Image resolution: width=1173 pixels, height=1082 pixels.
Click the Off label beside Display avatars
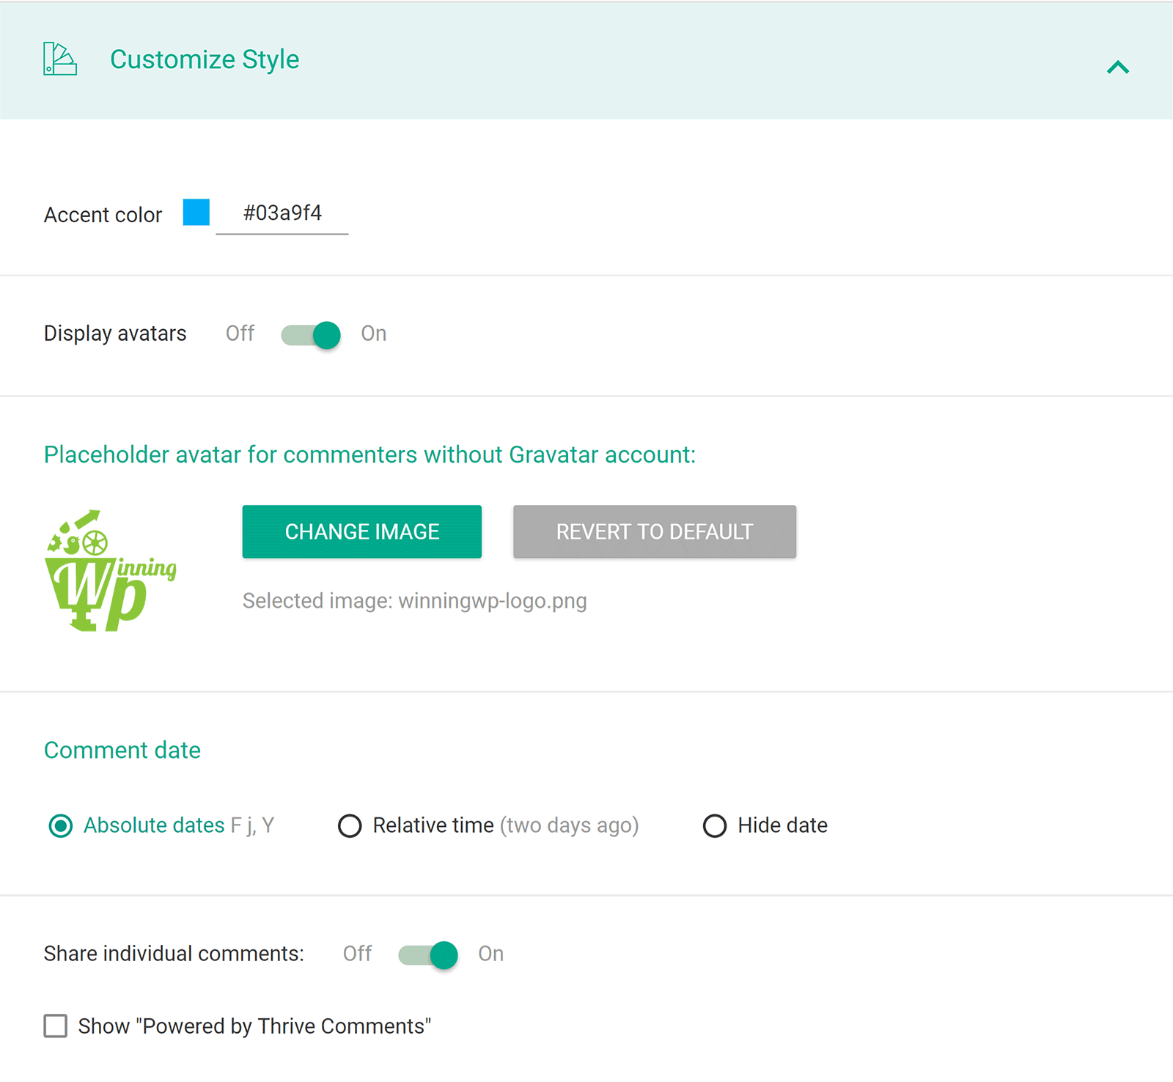coord(240,334)
